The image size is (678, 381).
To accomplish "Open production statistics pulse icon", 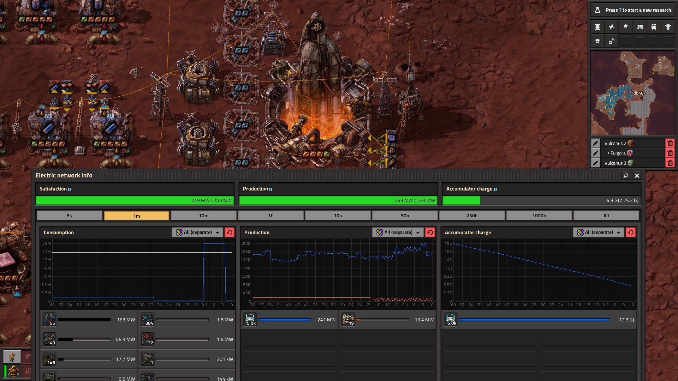I will point(611,27).
